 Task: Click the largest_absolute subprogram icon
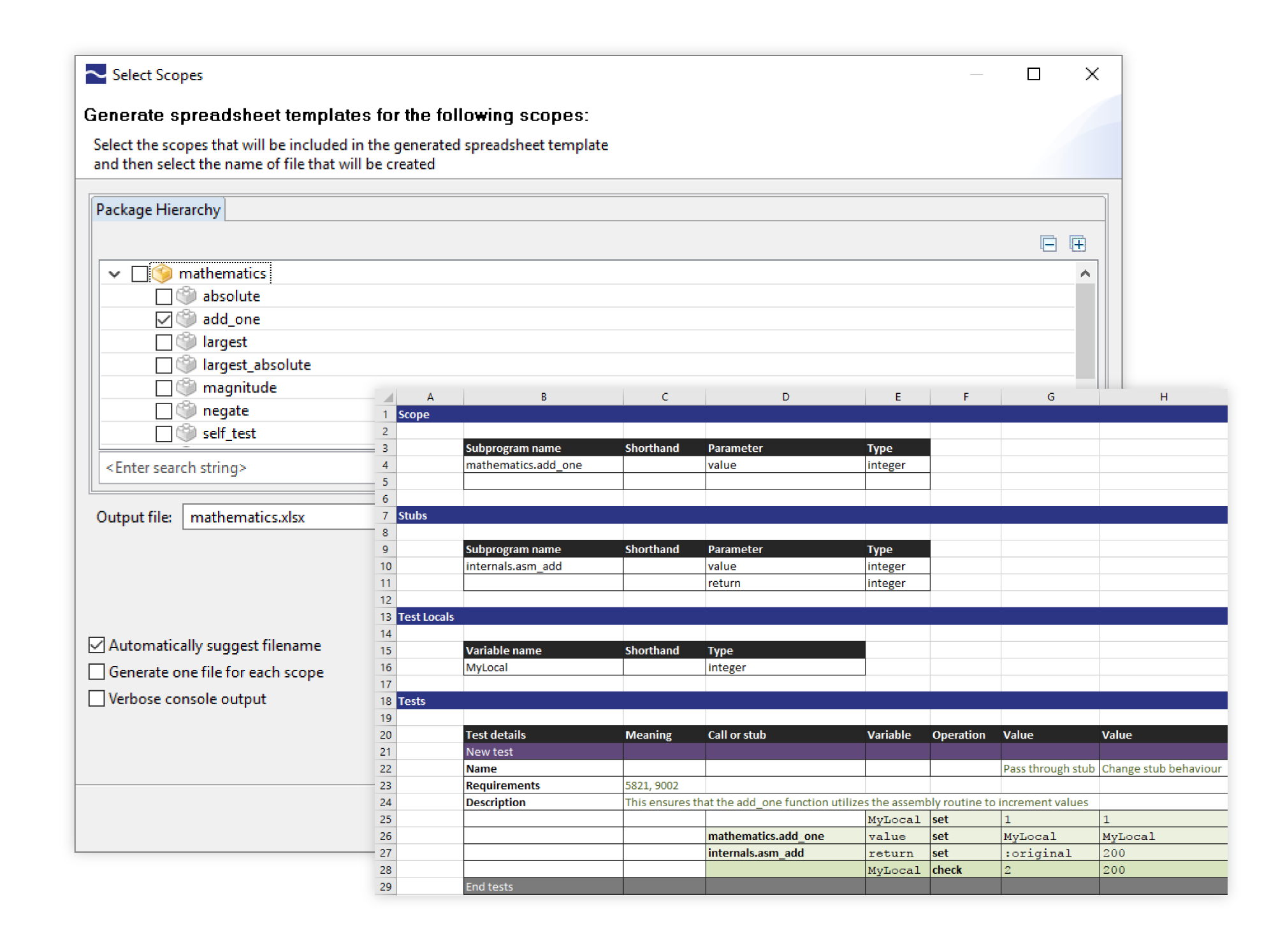coord(186,365)
